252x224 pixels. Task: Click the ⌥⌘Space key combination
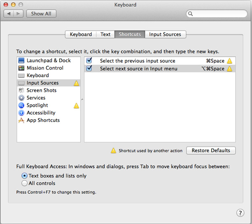click(x=213, y=69)
